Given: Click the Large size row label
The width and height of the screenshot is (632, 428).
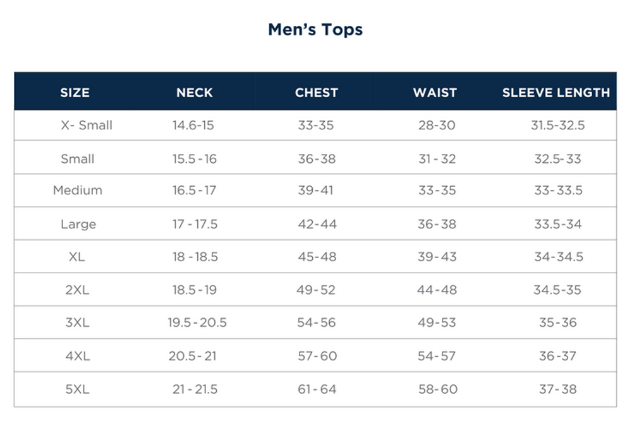Looking at the screenshot, I should click(78, 224).
